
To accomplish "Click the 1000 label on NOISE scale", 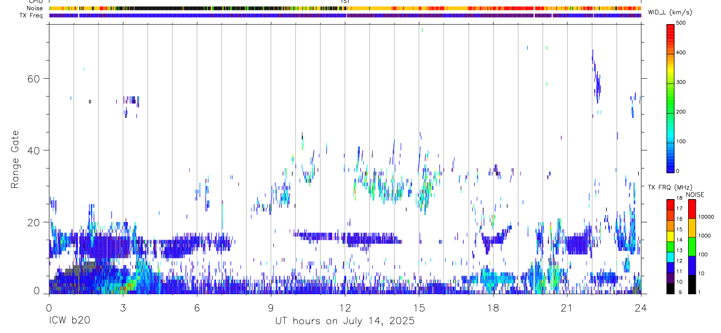I will (705, 236).
